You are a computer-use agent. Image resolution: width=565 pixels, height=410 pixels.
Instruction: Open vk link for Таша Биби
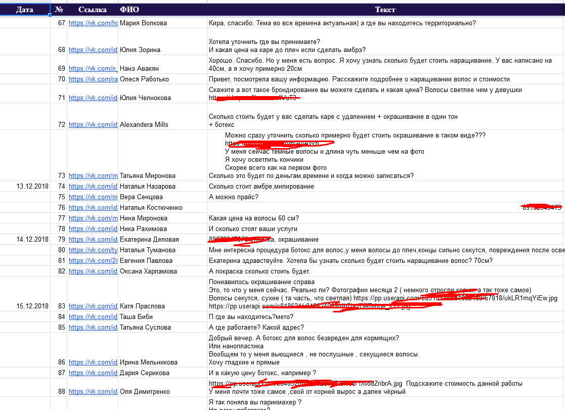tap(93, 316)
